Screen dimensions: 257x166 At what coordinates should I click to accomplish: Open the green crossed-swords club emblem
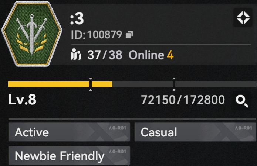tap(32, 34)
